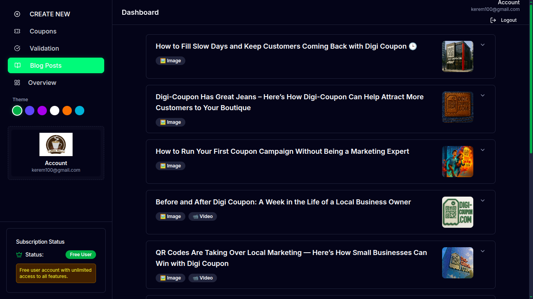The width and height of the screenshot is (533, 299).
Task: Open post 'QR Codes Are Taking Over Local Marketing'
Action: (291, 258)
